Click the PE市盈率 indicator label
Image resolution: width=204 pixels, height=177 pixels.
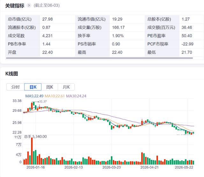[x=156, y=36]
